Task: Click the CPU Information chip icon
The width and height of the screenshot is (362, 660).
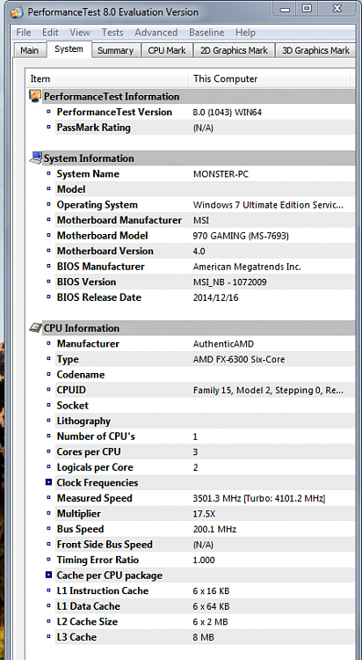Action: 35,328
